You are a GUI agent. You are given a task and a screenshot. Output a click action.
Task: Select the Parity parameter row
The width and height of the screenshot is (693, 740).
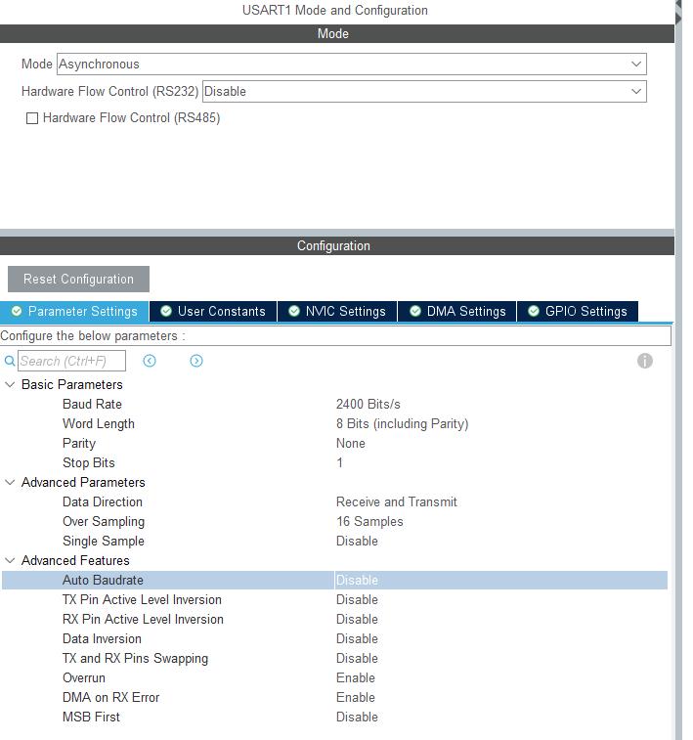tap(79, 444)
